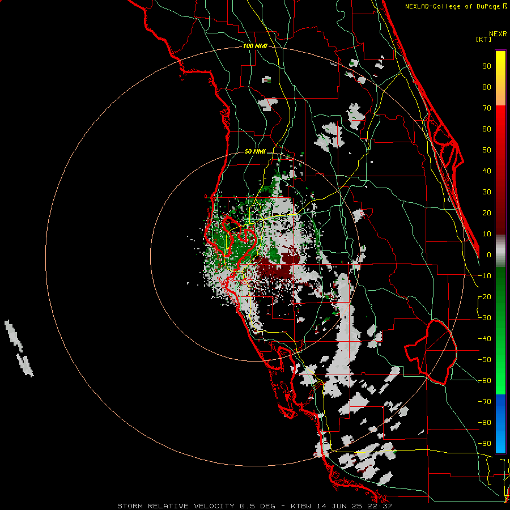Click the 10 value on the velocity scale
510x510 pixels.
pos(487,234)
